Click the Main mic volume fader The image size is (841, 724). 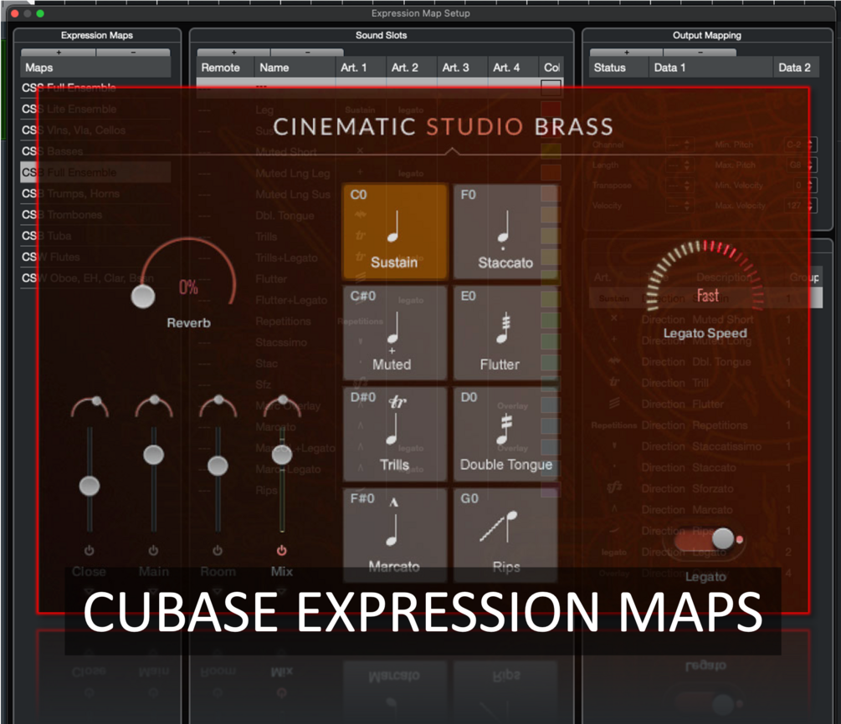154,455
